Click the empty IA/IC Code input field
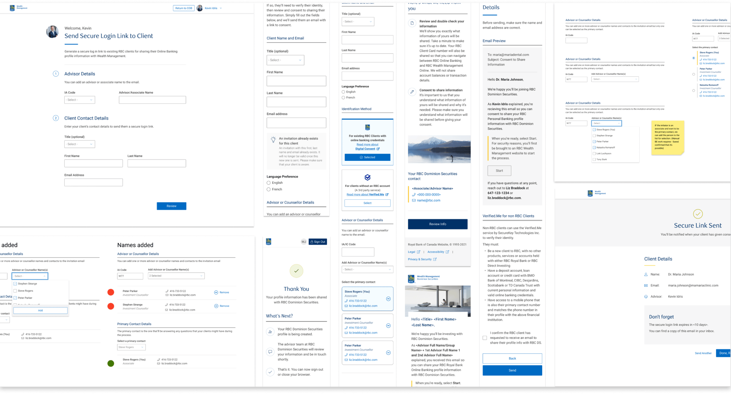This screenshot has height=394, width=731. (358, 252)
